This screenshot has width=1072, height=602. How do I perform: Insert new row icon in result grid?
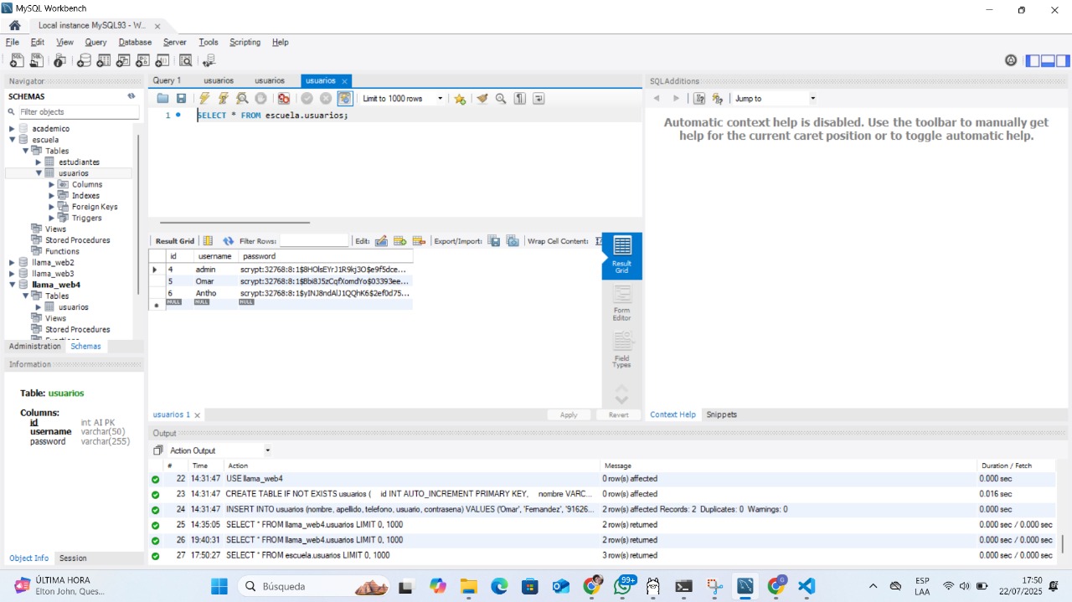399,241
